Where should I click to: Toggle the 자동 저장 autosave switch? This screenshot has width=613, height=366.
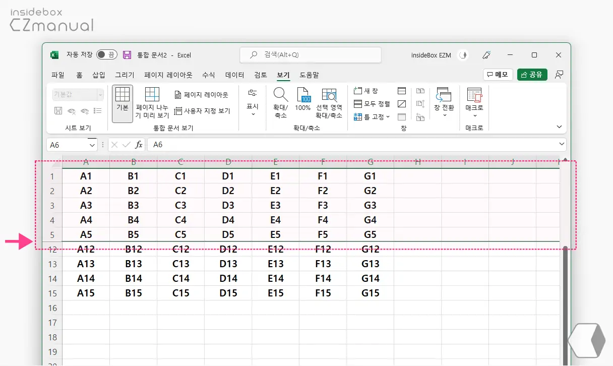pyautogui.click(x=106, y=55)
